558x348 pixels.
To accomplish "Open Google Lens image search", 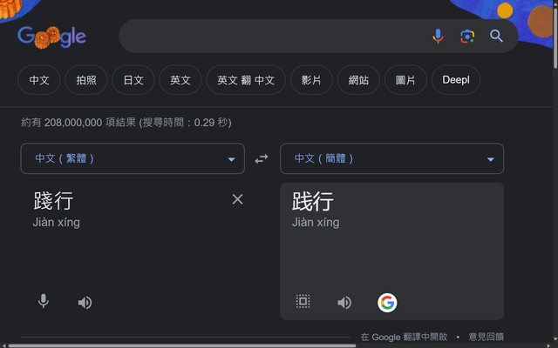I will pos(467,36).
